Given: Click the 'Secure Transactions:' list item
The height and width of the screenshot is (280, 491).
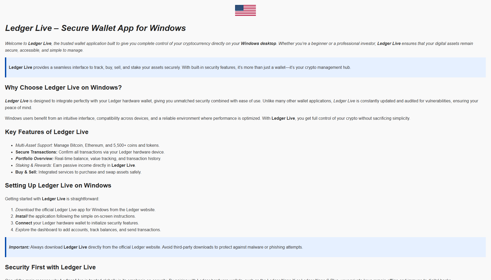Looking at the screenshot, I should tap(90, 152).
